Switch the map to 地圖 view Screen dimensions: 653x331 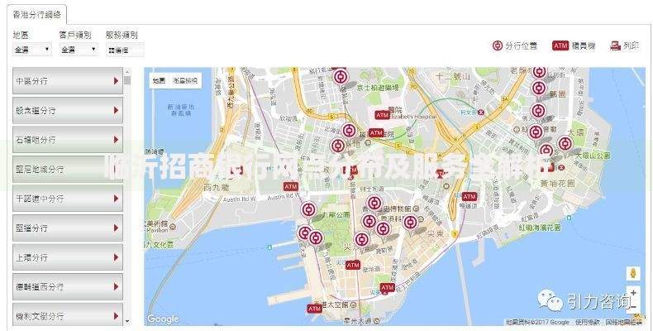click(159, 80)
